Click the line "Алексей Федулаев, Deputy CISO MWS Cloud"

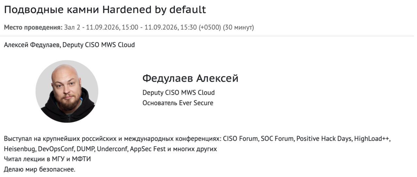coord(69,45)
